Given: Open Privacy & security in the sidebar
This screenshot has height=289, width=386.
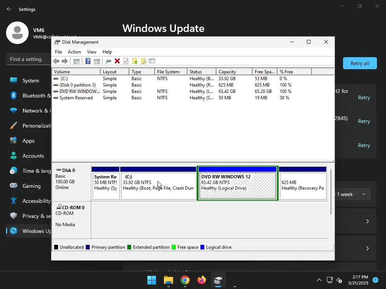Looking at the screenshot, I should pos(29,216).
